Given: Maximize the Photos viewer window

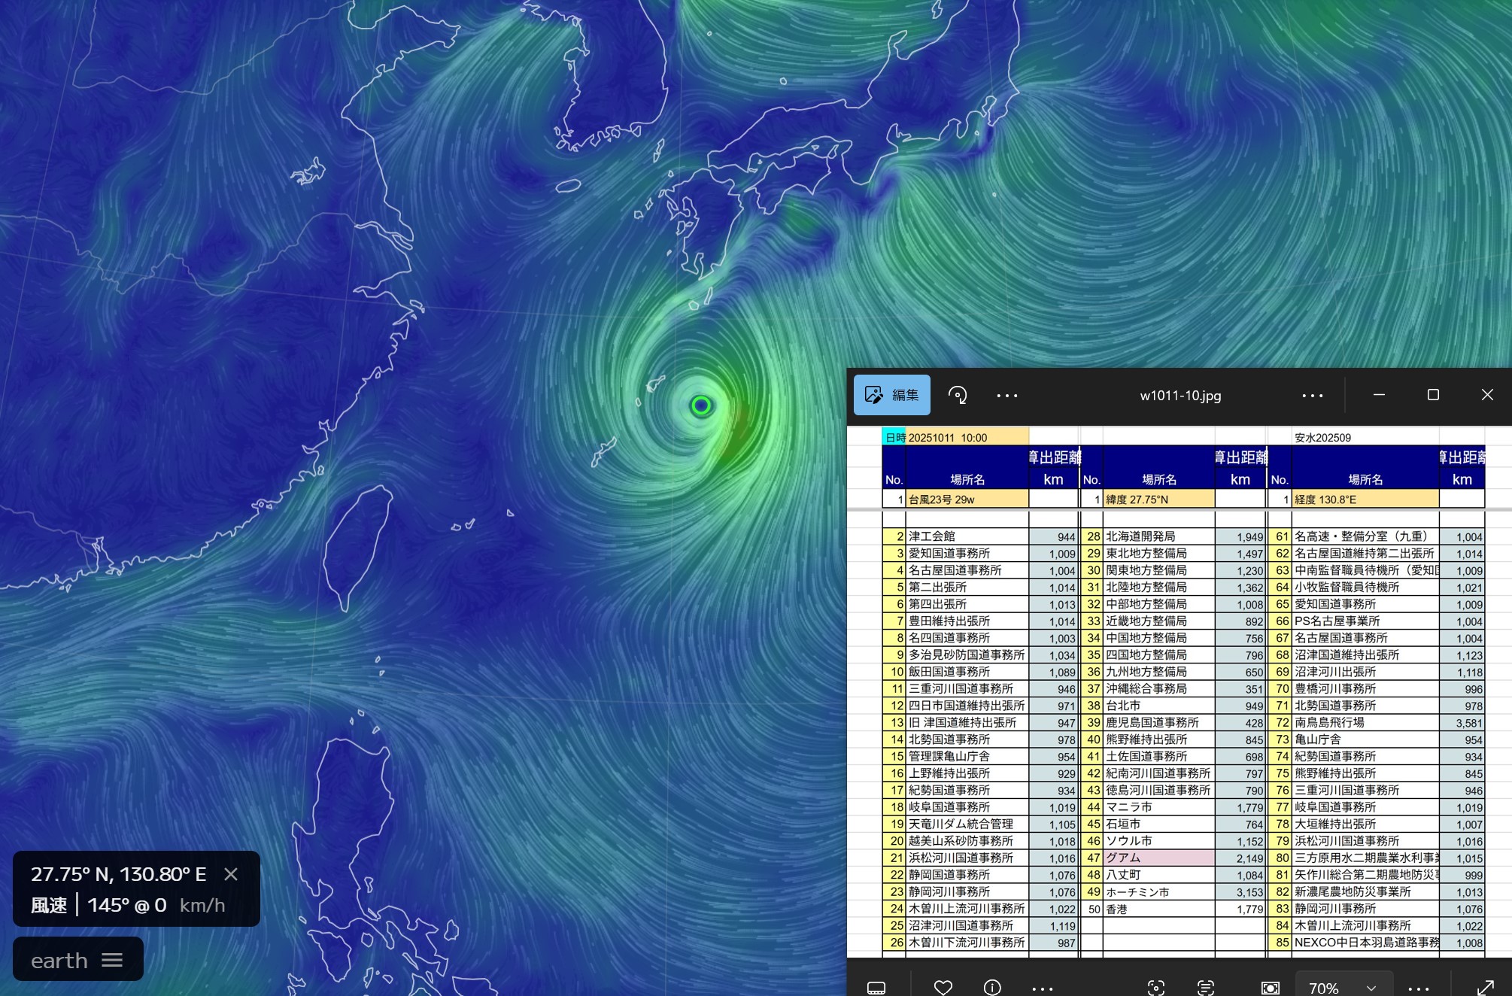Looking at the screenshot, I should (x=1433, y=395).
